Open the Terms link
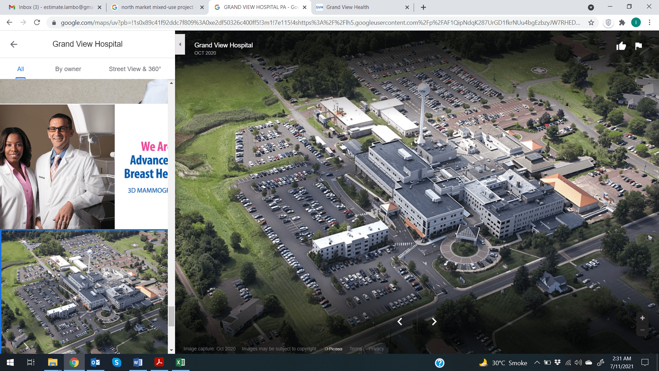Viewport: 659px width, 371px height. (x=355, y=348)
